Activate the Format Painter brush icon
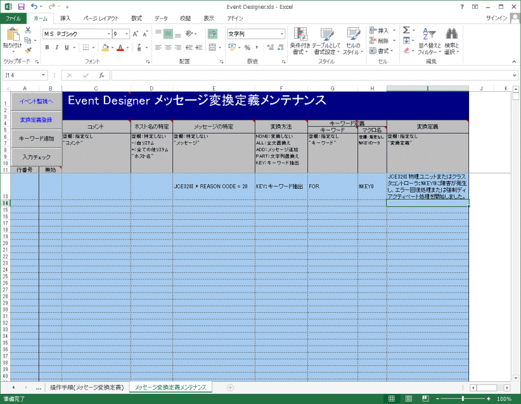Screen dimensions: 521x404 pos(28,50)
